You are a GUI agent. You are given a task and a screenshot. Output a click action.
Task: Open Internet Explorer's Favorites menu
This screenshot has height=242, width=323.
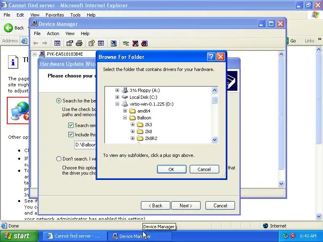(55, 15)
